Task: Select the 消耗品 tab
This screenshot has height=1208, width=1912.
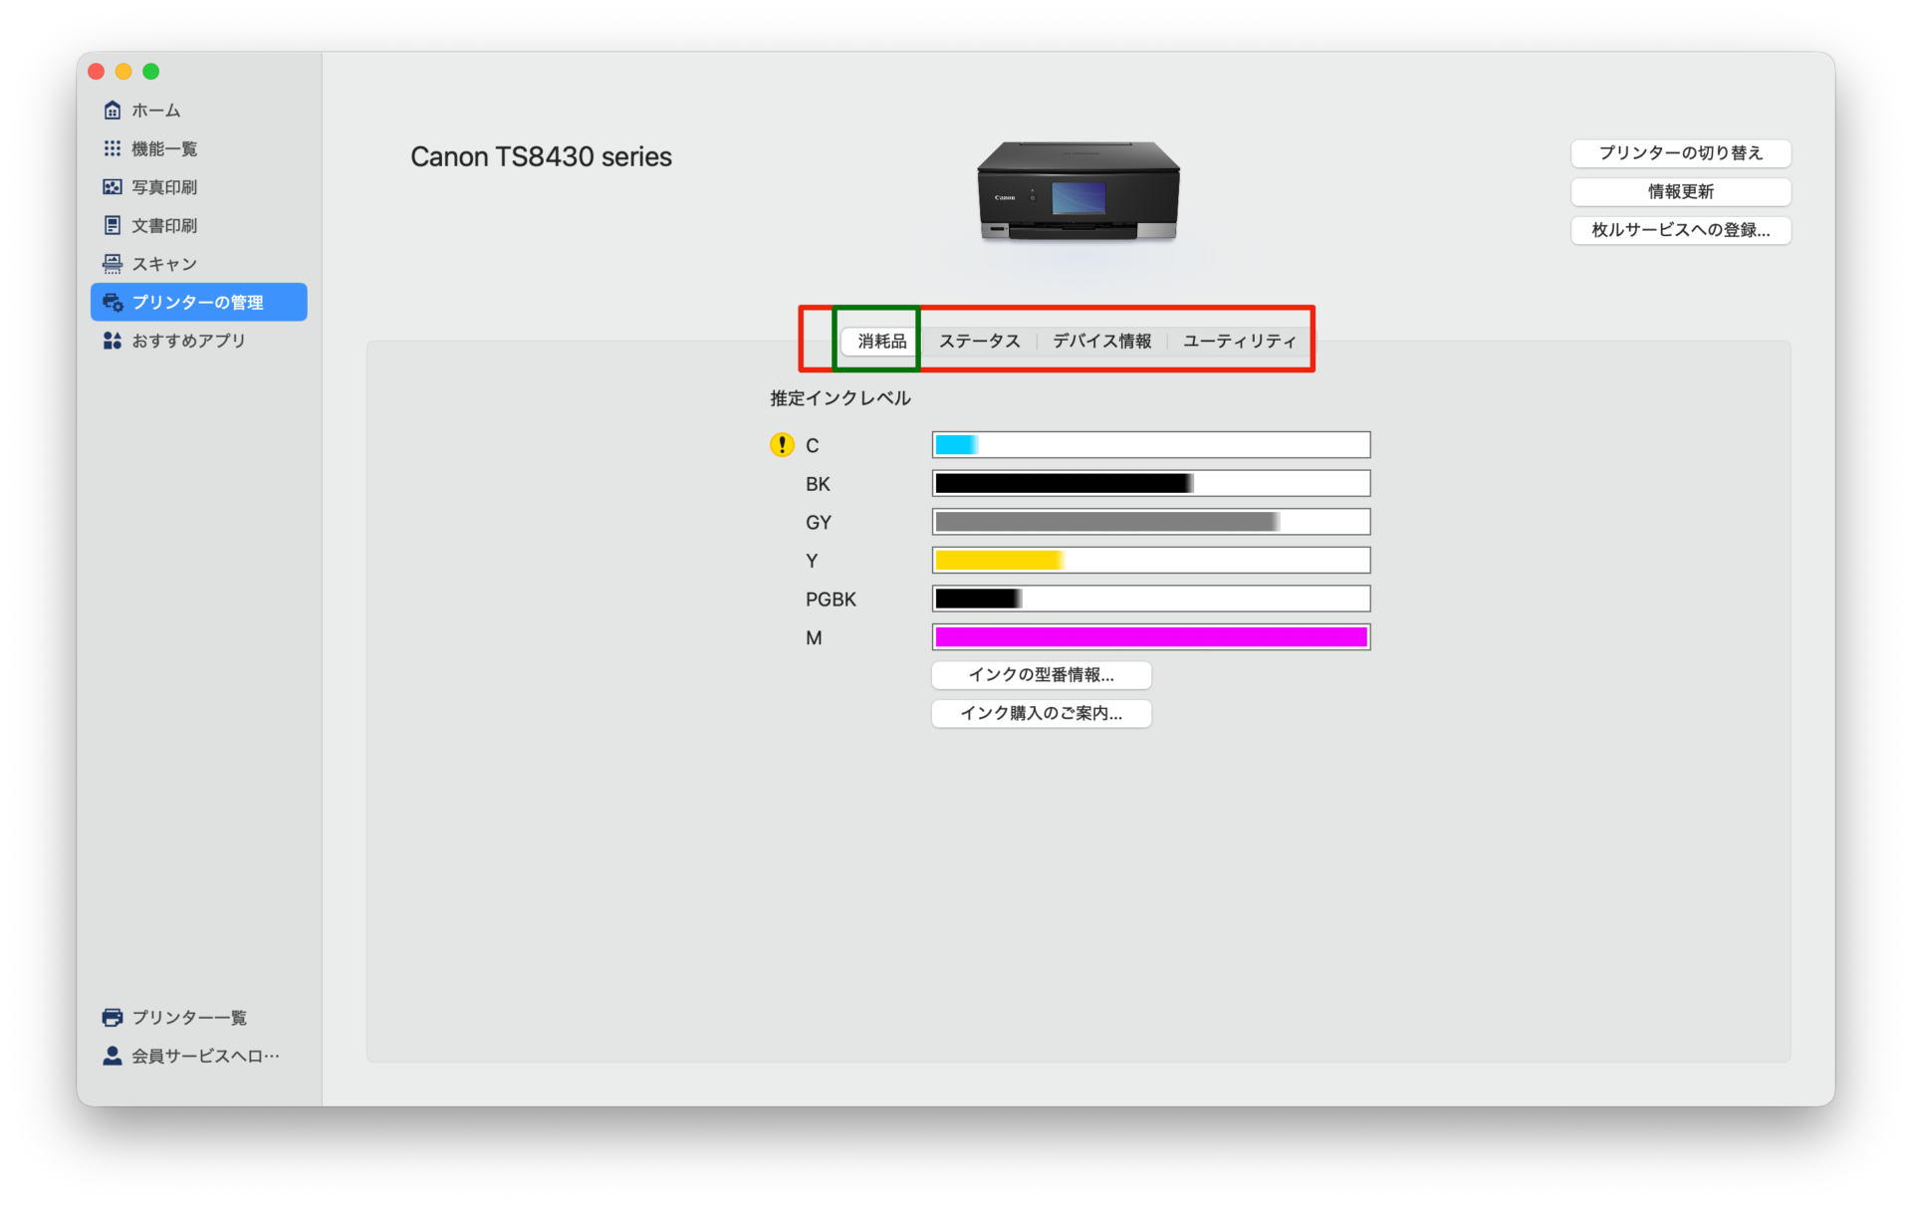Action: point(881,342)
